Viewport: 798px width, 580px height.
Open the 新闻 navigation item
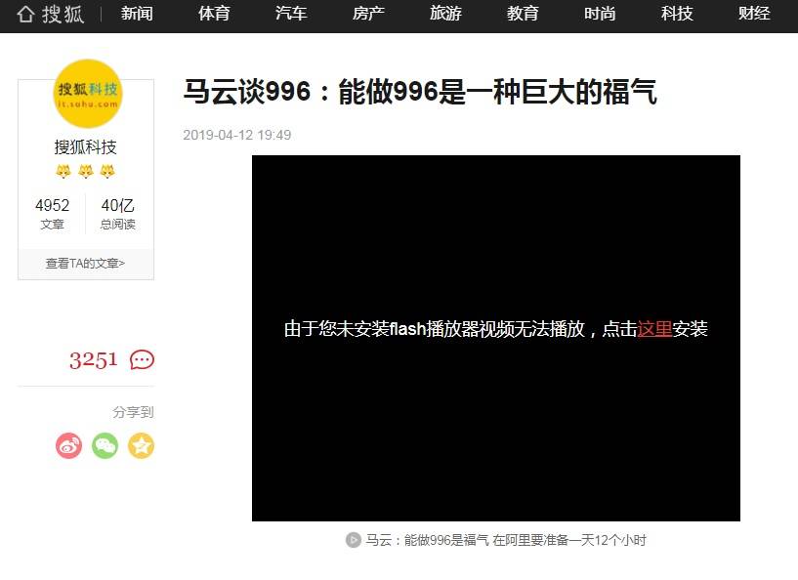[x=137, y=14]
